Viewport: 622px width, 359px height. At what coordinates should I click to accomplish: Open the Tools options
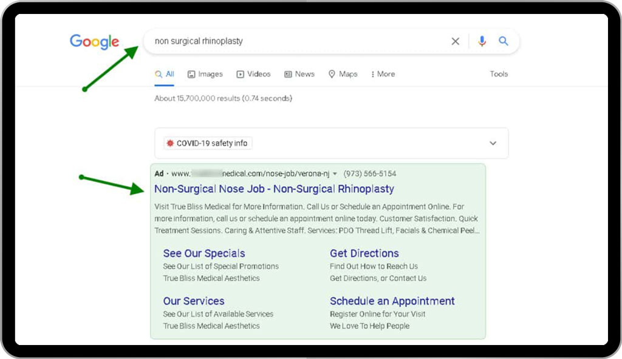pos(499,74)
